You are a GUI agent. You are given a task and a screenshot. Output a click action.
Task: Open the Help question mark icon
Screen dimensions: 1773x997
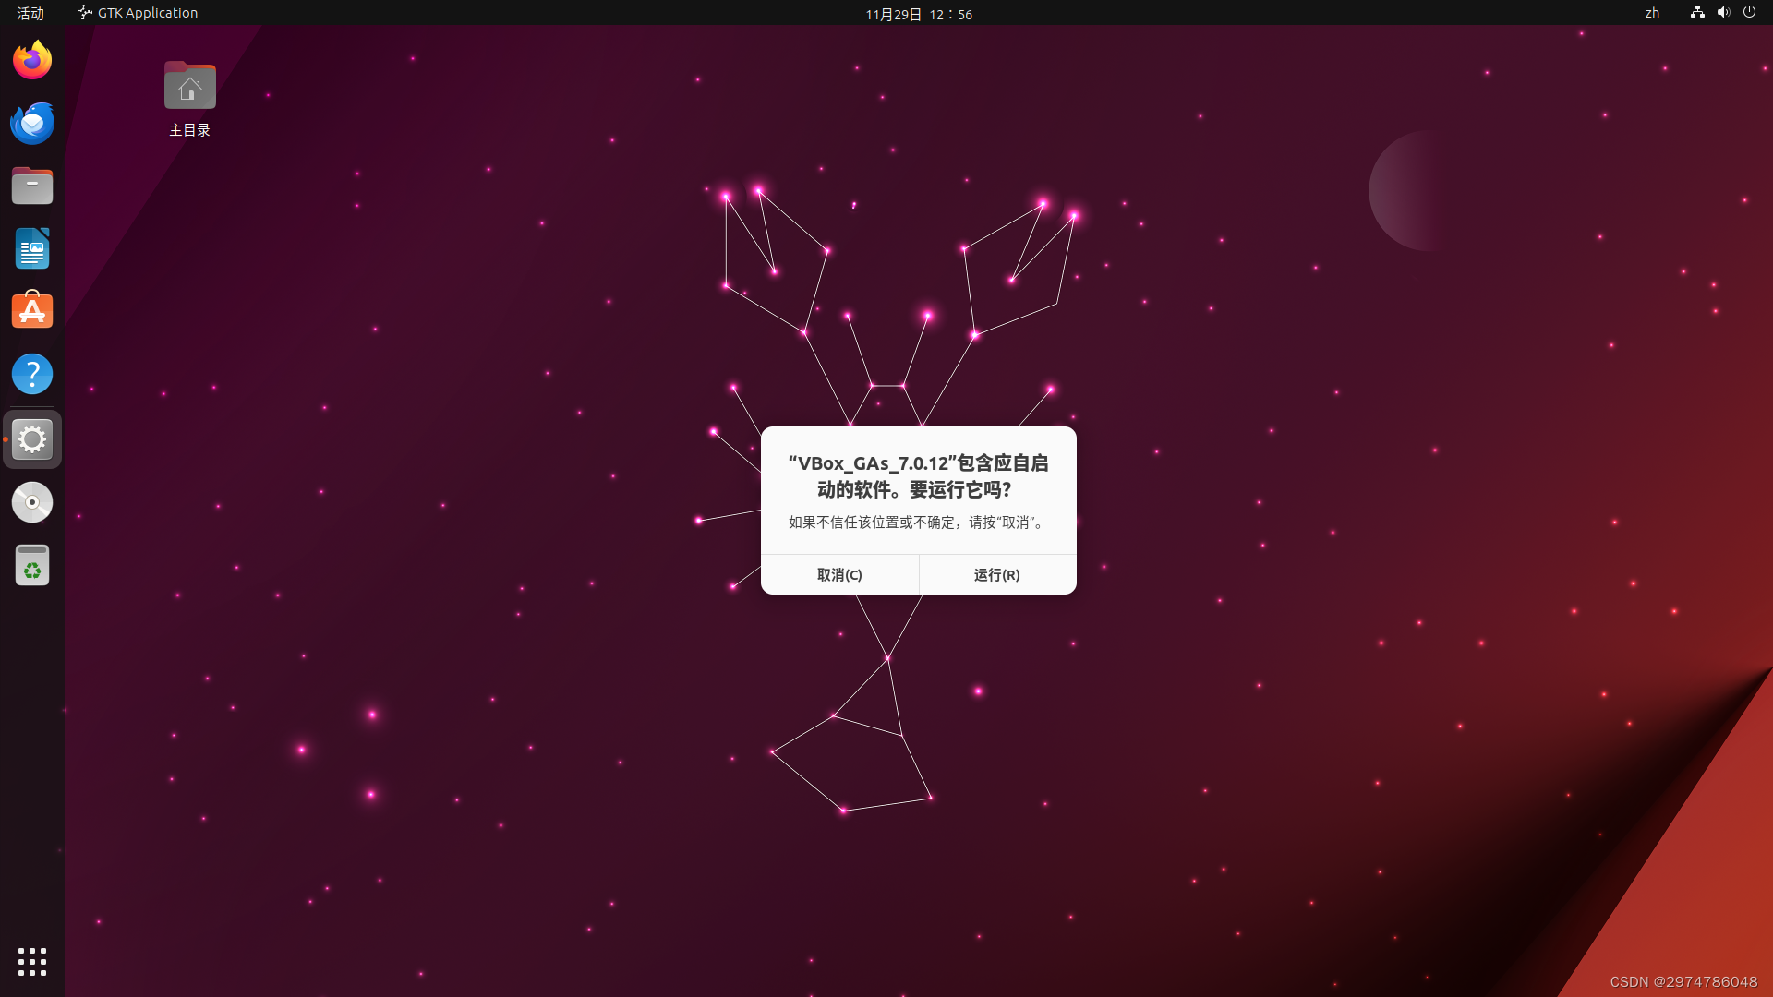[32, 374]
